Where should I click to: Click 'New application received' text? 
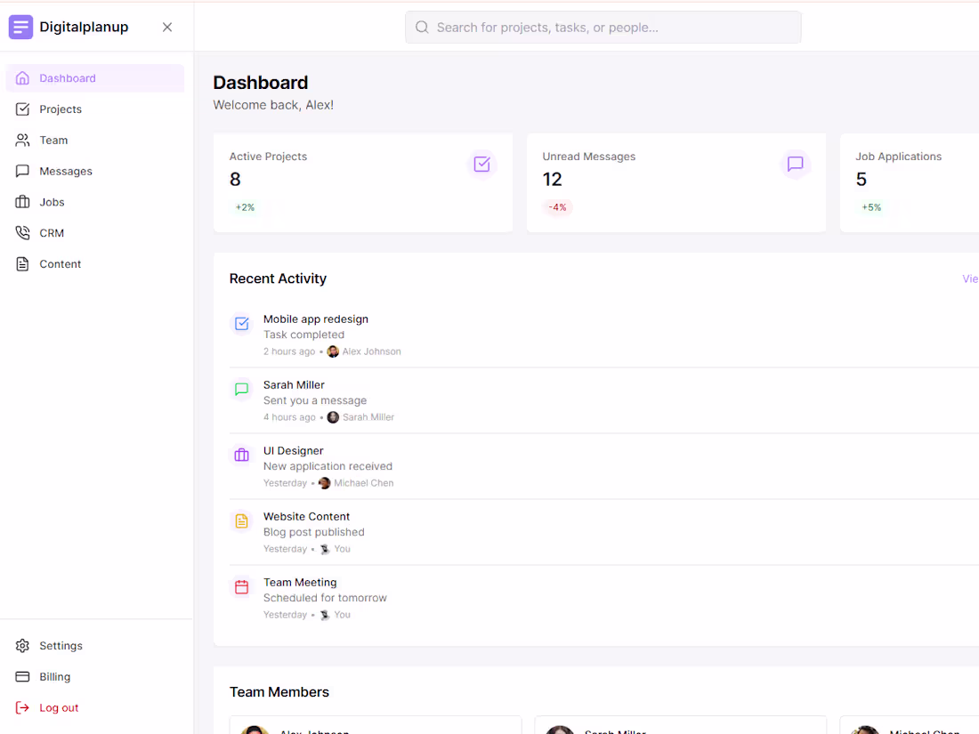[x=328, y=466]
